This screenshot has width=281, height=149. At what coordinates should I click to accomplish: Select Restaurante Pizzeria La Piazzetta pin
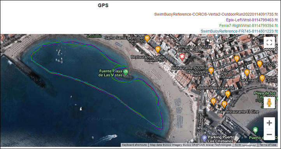[211, 71]
